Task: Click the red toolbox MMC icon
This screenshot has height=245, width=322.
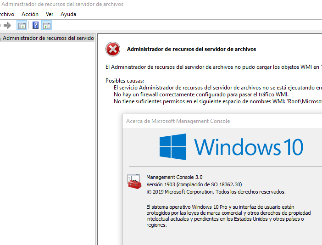Action: point(134,181)
